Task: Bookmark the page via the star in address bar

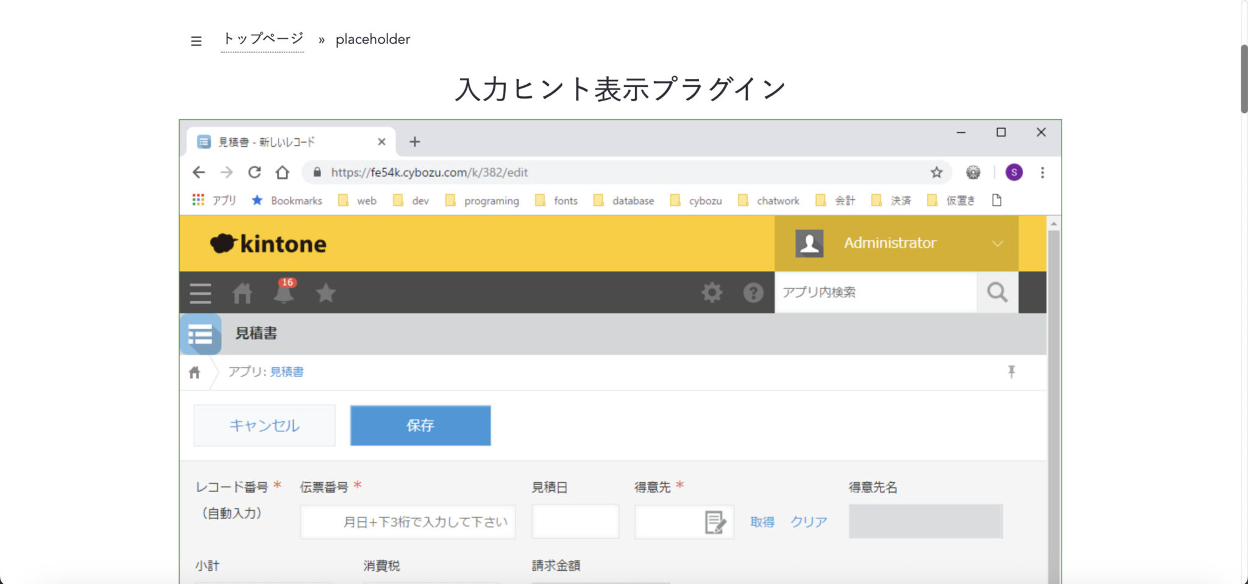Action: (x=936, y=172)
